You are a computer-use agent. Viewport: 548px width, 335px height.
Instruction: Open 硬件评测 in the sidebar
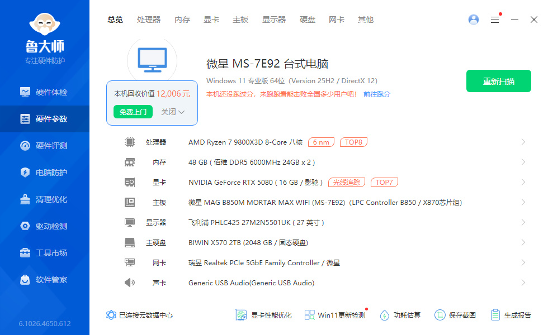(44, 146)
